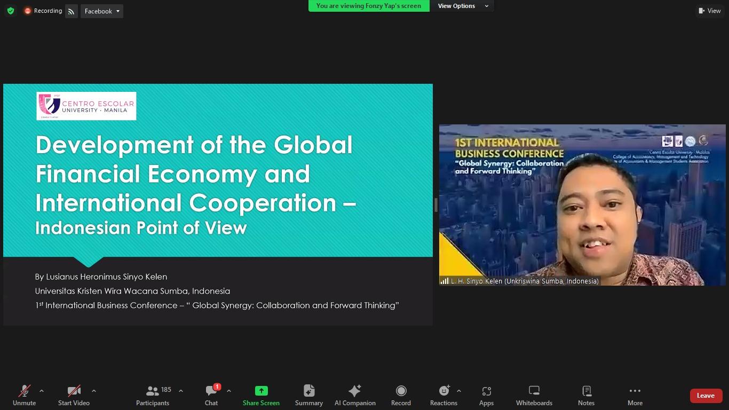The height and width of the screenshot is (410, 729).
Task: Click the unread chat badge showing 1
Action: [217, 387]
